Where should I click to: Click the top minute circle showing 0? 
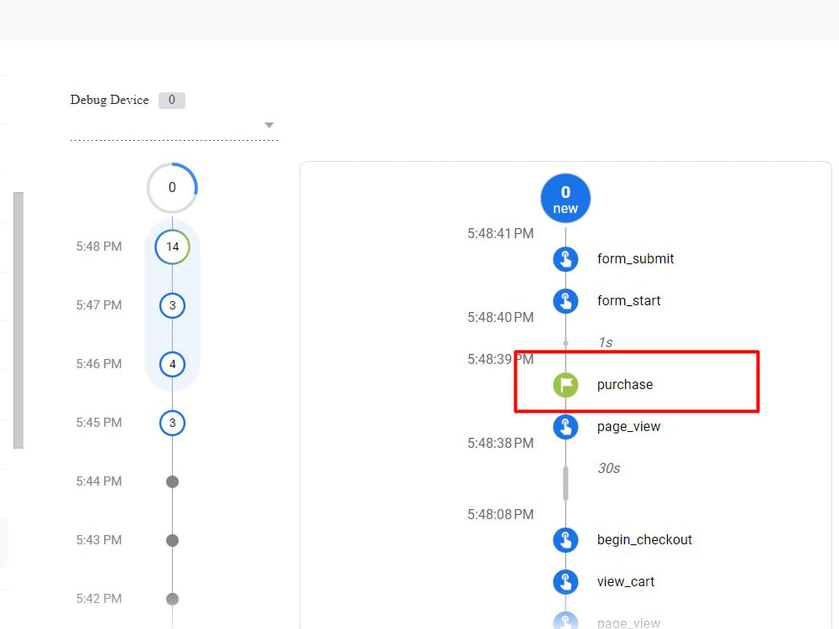coord(172,188)
